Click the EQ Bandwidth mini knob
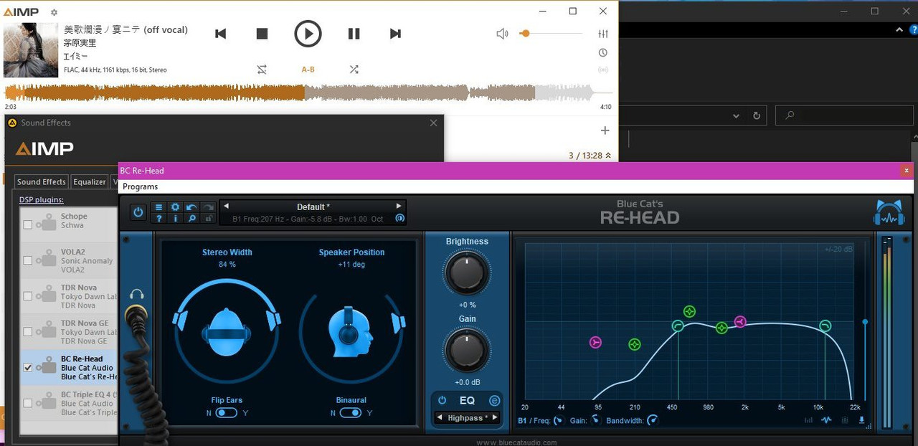The image size is (918, 446). tap(652, 421)
